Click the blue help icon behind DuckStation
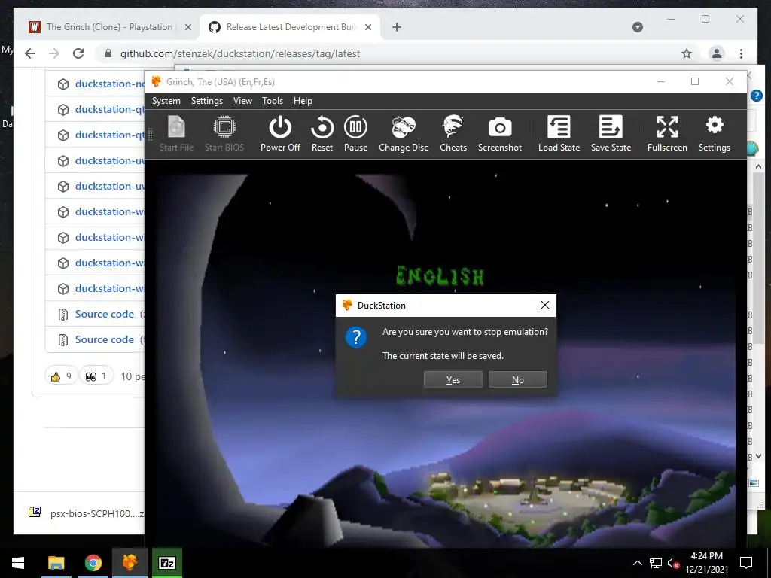The width and height of the screenshot is (771, 578). coord(756,96)
